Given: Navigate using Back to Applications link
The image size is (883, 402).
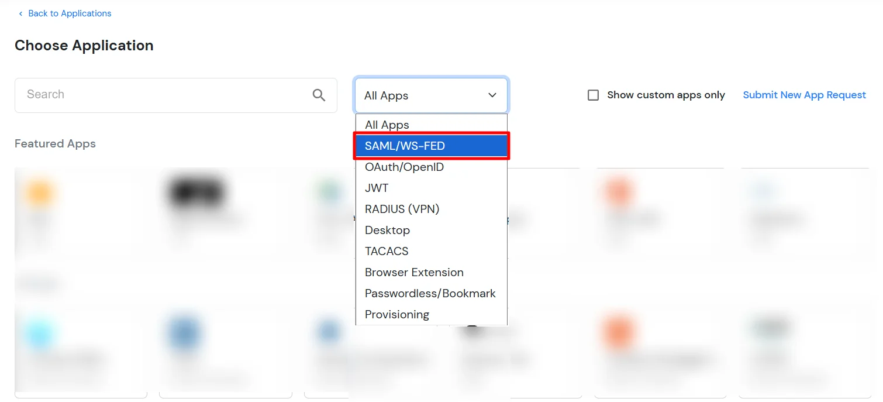Looking at the screenshot, I should tap(69, 13).
